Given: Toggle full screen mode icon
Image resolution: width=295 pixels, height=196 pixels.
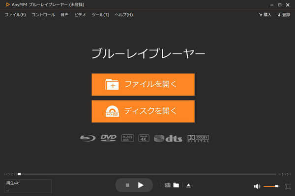Looking at the screenshot, I should 288,186.
